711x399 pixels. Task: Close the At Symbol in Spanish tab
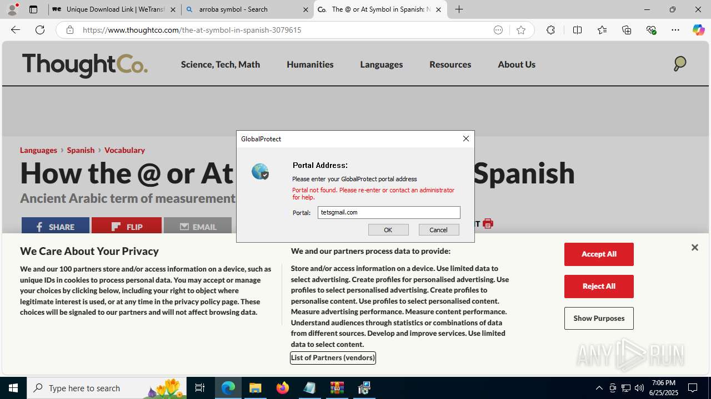(x=438, y=9)
